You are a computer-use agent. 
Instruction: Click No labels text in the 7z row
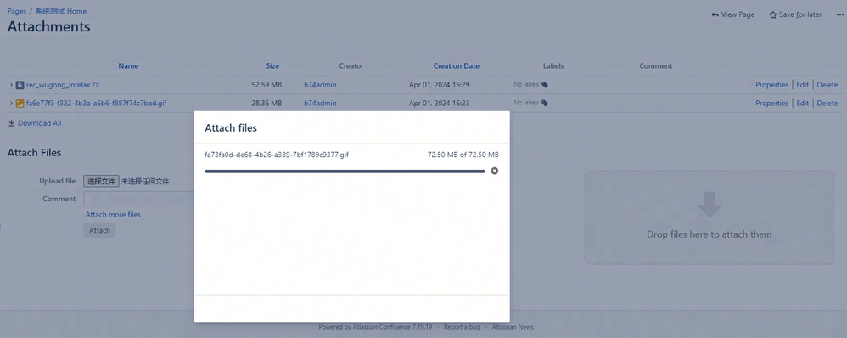point(526,85)
